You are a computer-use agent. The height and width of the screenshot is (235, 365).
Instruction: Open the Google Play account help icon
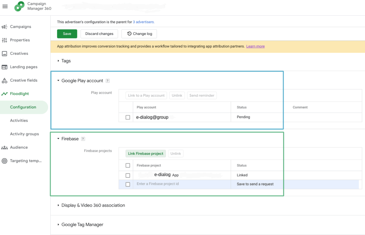pos(108,80)
